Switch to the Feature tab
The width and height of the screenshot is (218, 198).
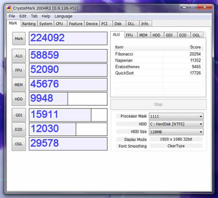pos(76,24)
